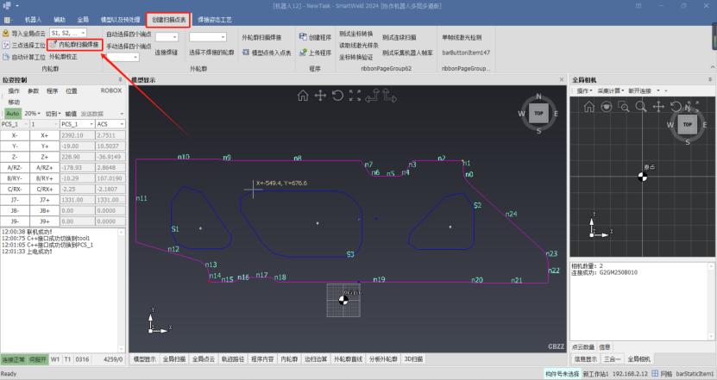Toggle the green Auto mode button
The image size is (717, 380).
coord(12,113)
